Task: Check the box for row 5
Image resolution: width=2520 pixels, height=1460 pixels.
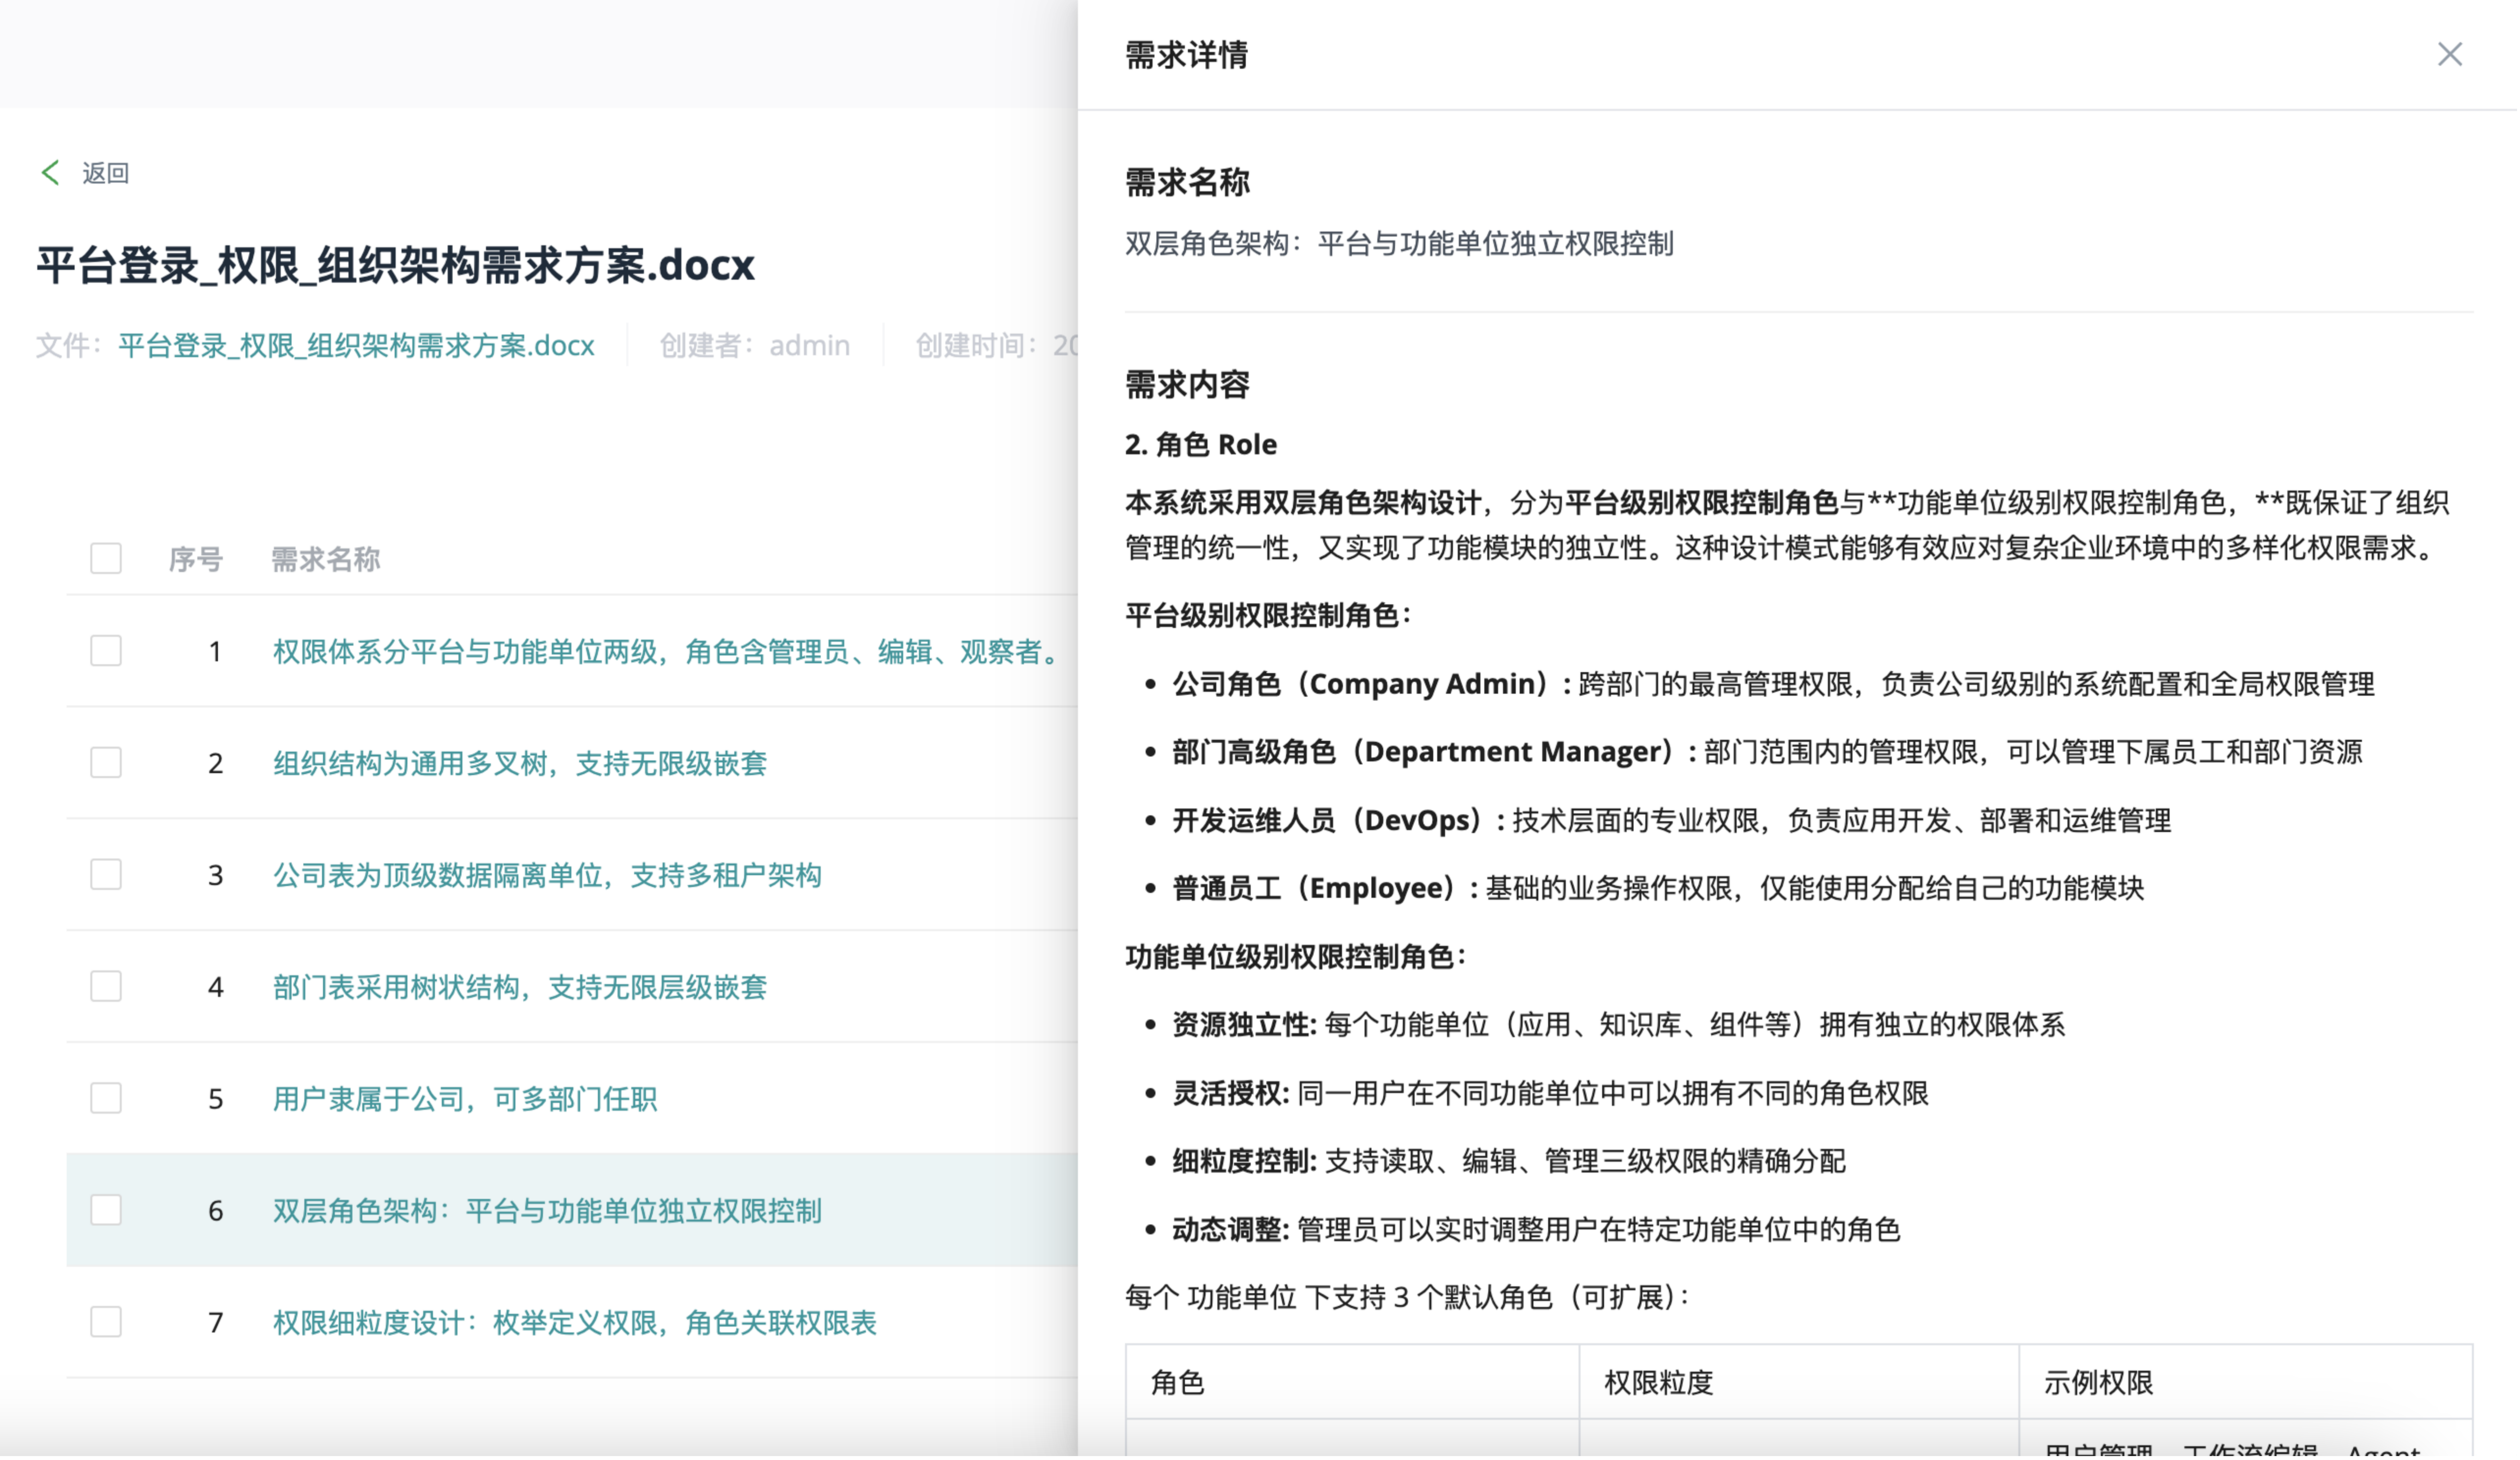Action: 106,1098
